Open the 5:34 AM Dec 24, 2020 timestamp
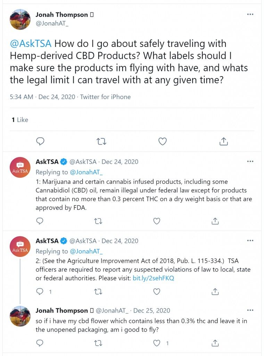The height and width of the screenshot is (356, 264). pos(42,97)
